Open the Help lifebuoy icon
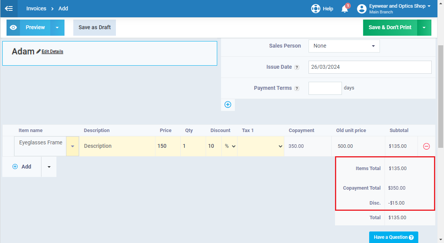This screenshot has width=444, height=243. click(315, 8)
